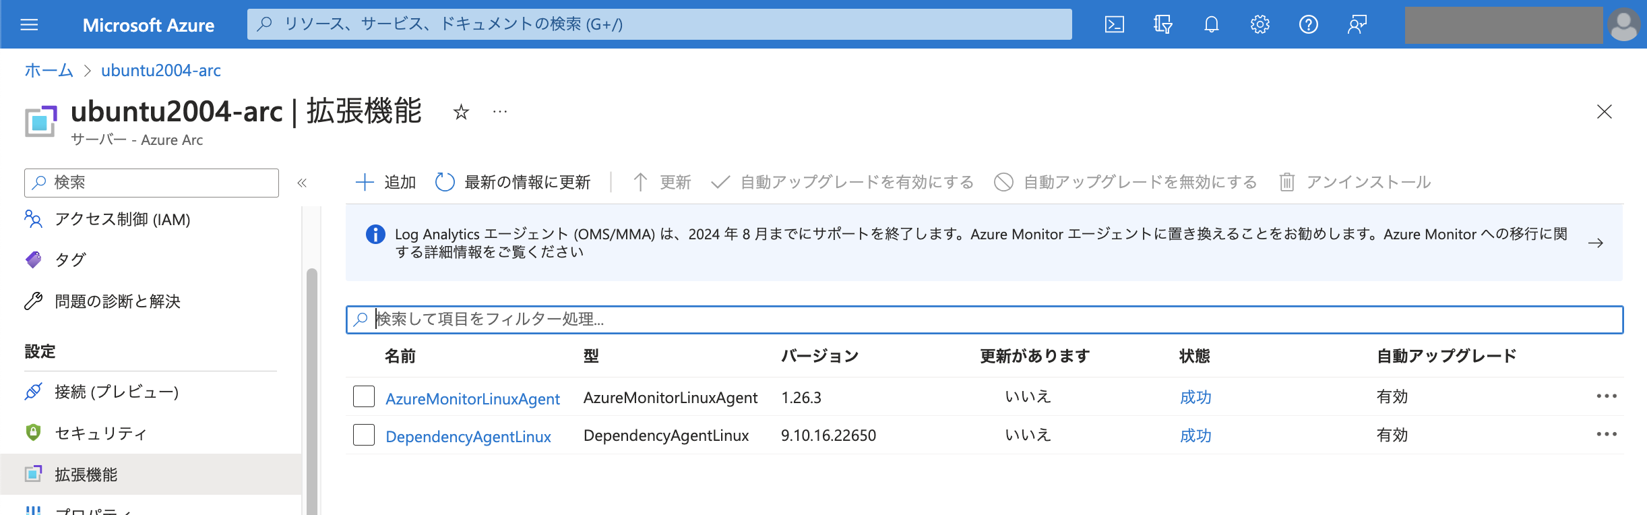Click the 有効 value in the AzureMonitorLinuxAgent row

point(1392,396)
